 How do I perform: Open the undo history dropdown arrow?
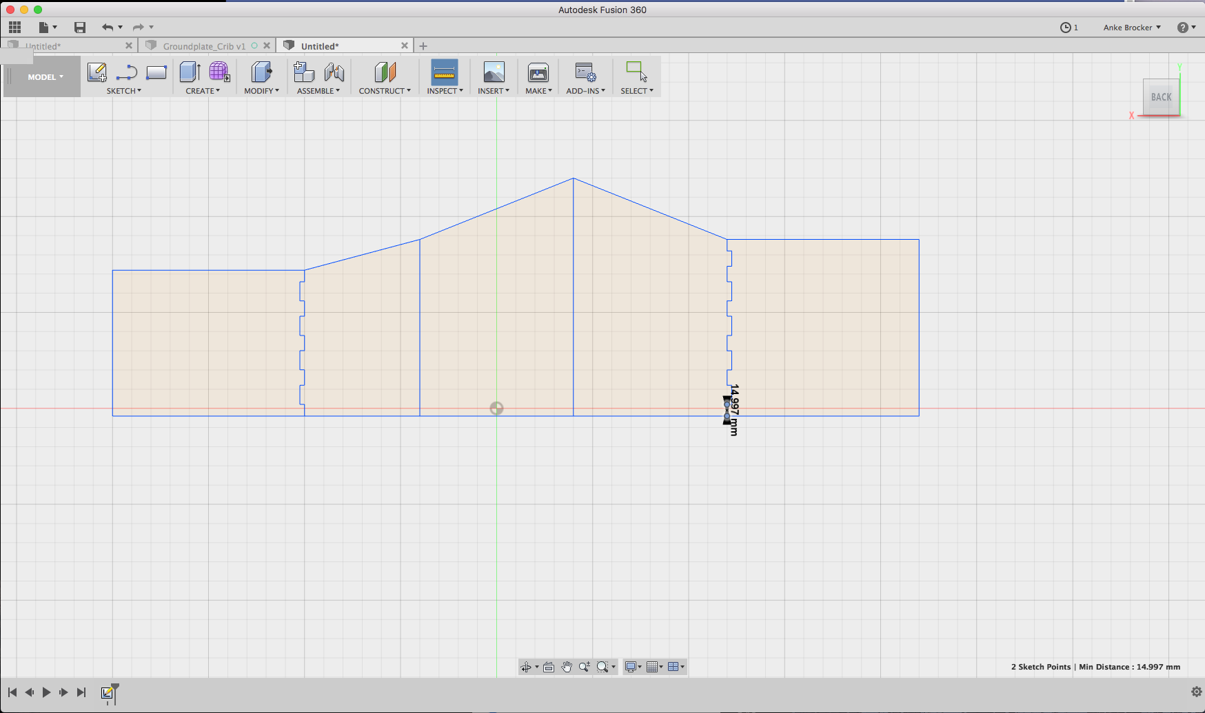(121, 28)
